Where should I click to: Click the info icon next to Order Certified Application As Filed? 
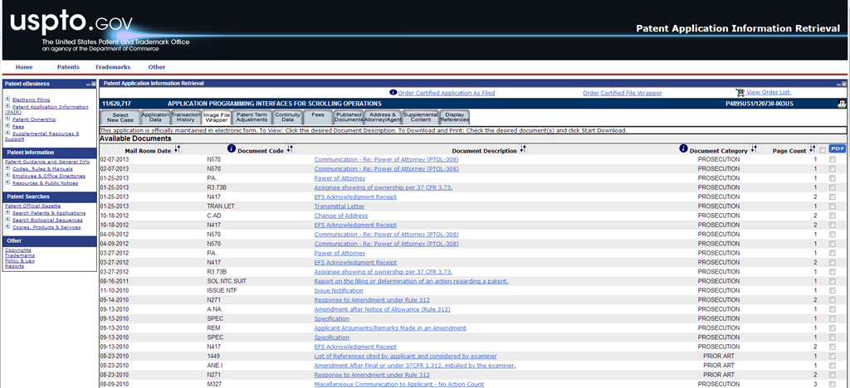click(393, 93)
